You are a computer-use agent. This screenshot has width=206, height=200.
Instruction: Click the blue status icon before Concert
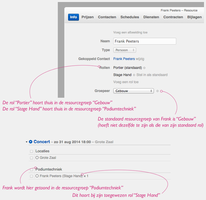click(31, 142)
